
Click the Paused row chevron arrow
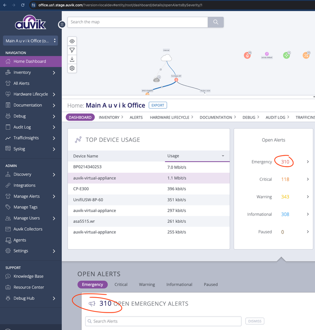pos(308,232)
